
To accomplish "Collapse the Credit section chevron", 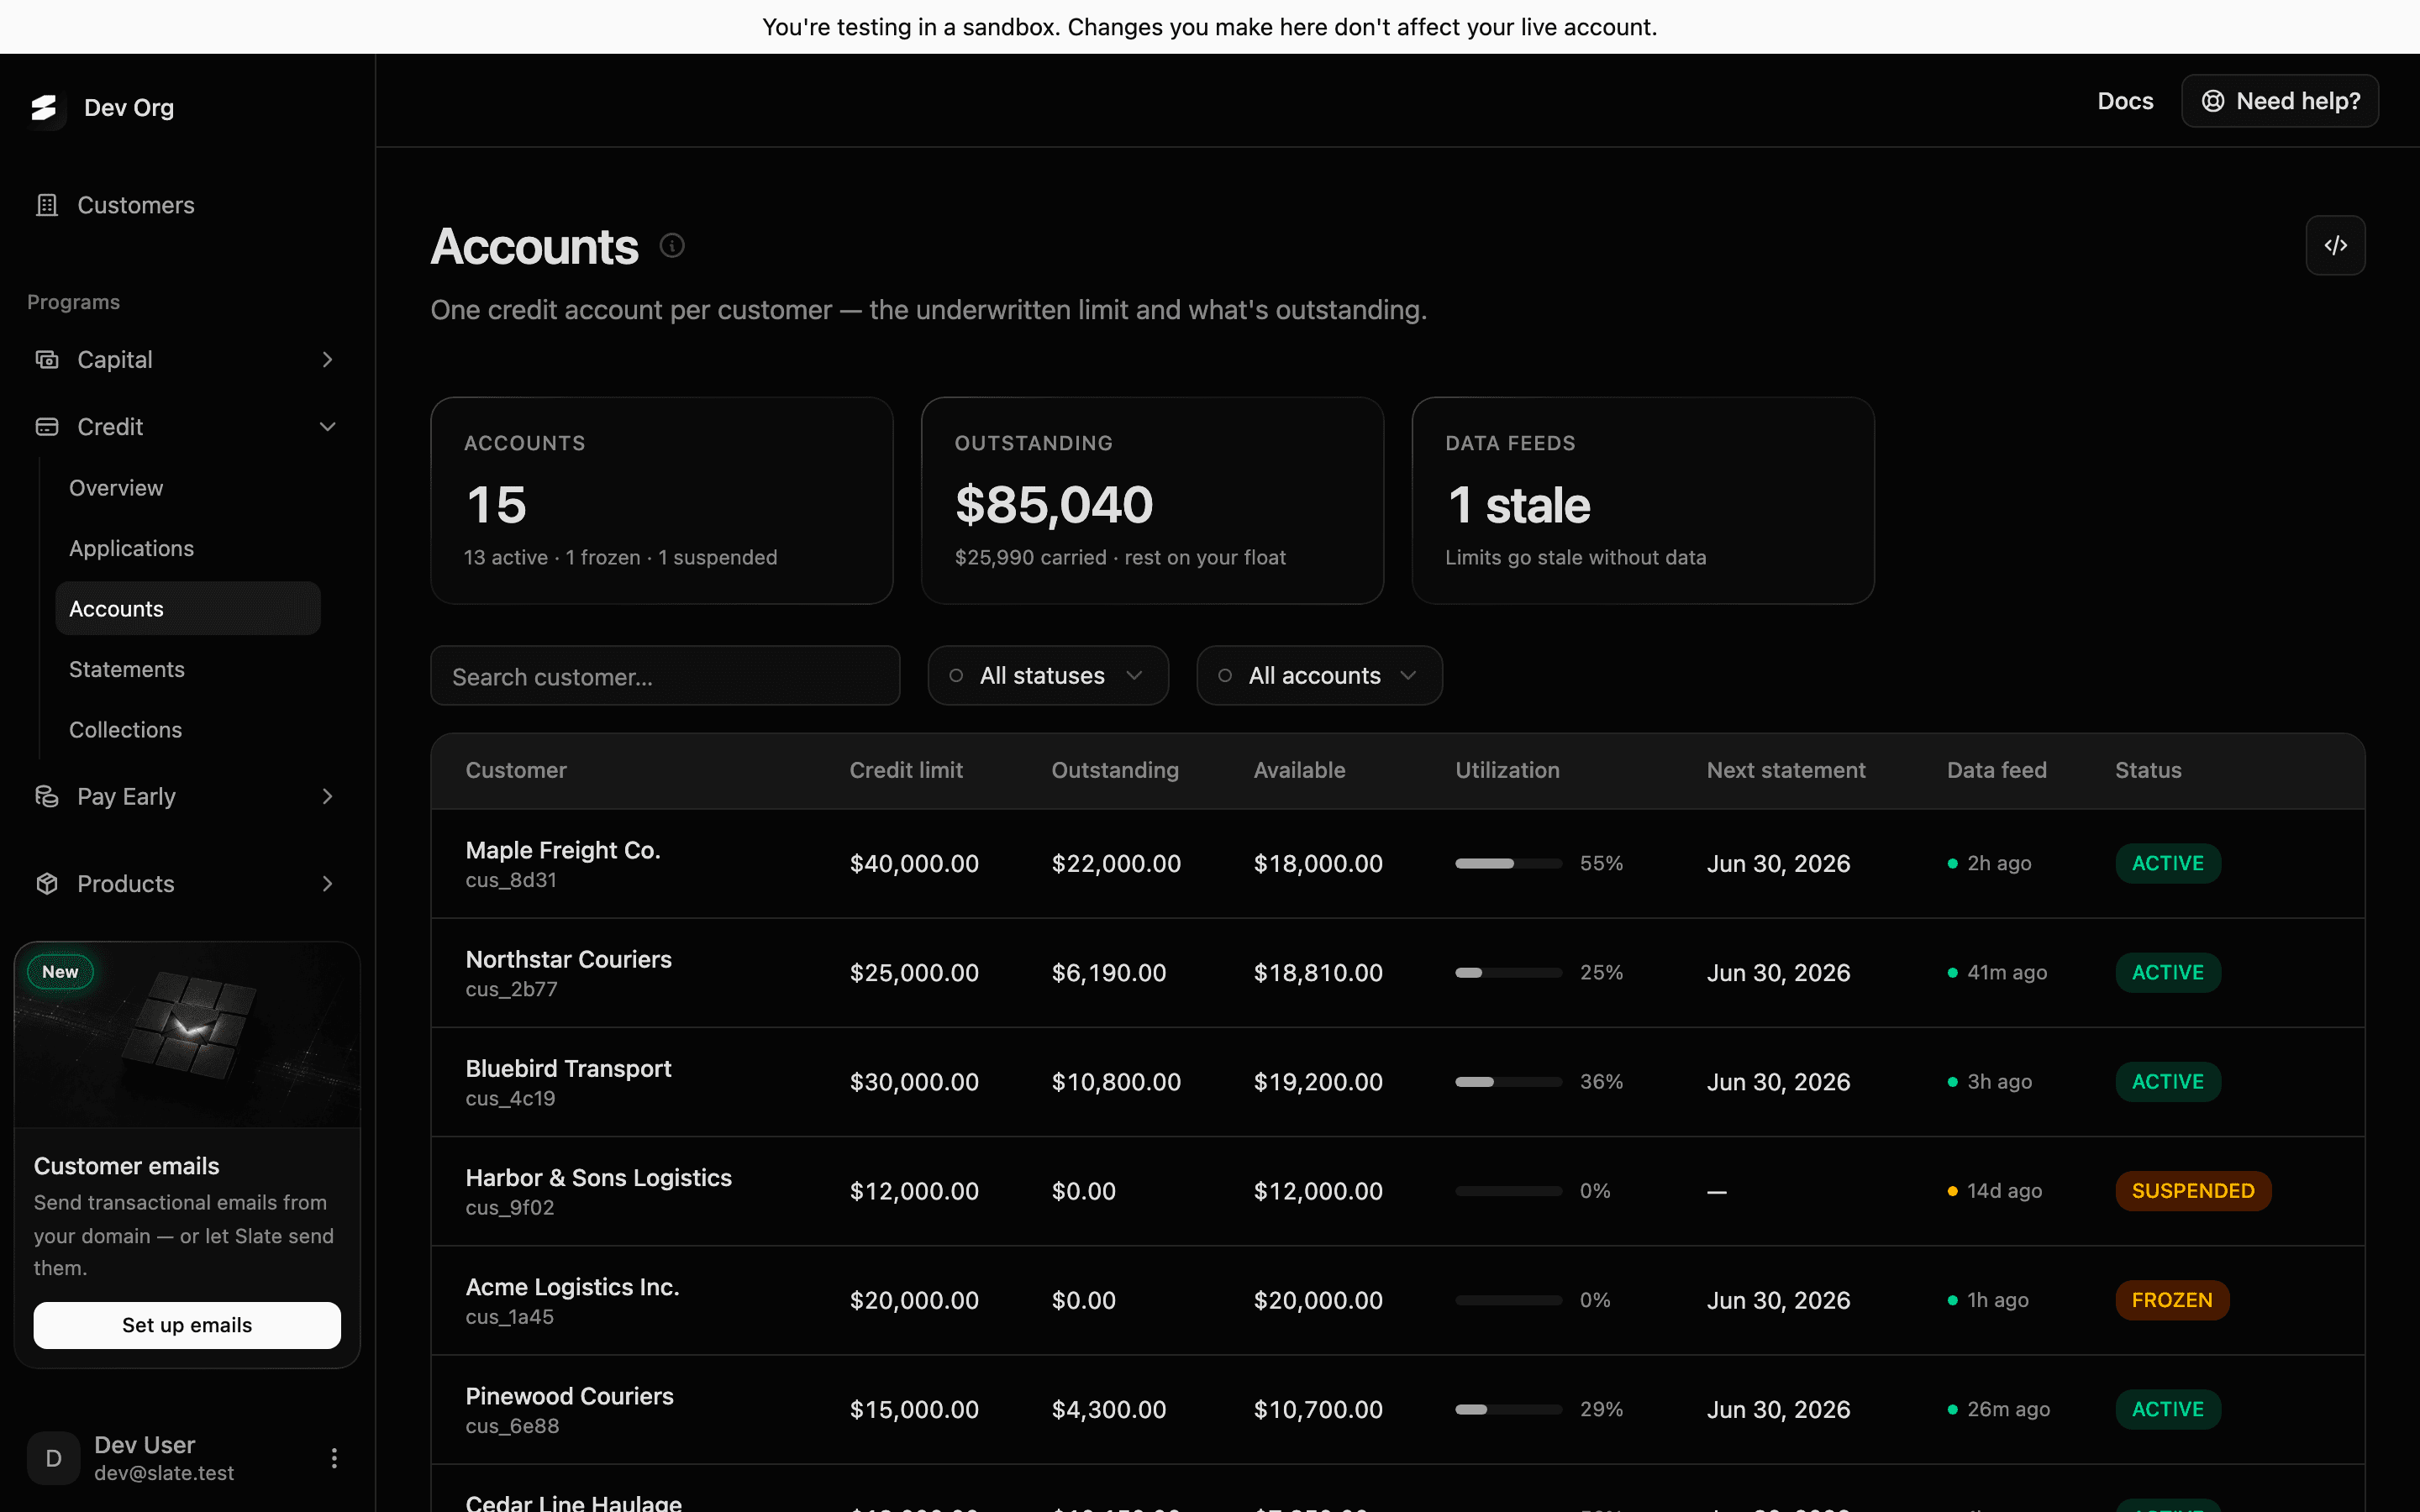I will (327, 427).
